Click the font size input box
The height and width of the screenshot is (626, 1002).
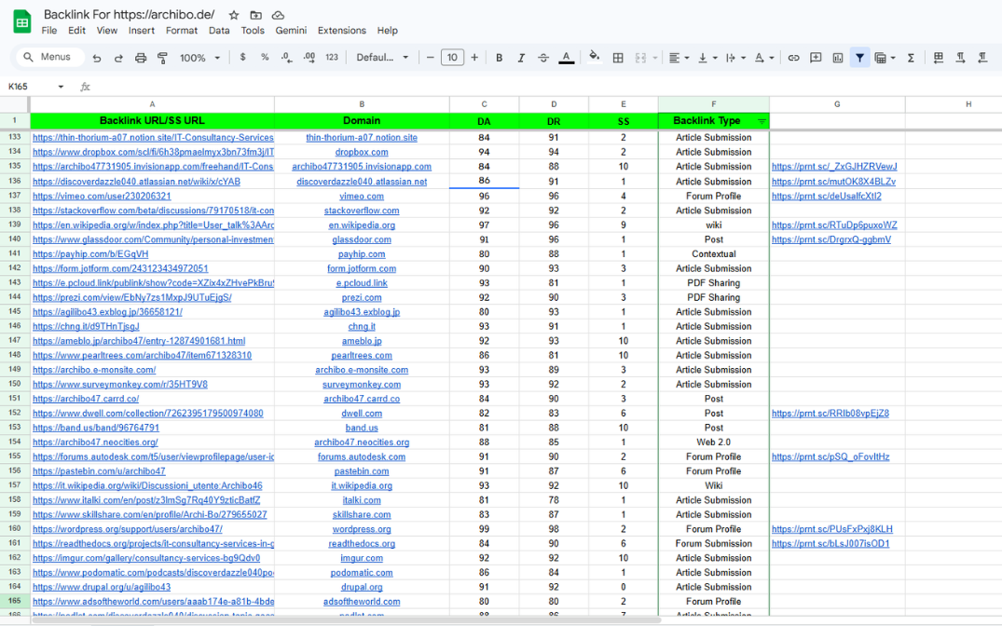[452, 58]
